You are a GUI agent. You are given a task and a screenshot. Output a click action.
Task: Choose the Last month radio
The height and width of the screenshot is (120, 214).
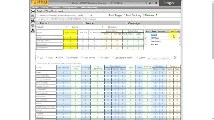click(x=67, y=58)
